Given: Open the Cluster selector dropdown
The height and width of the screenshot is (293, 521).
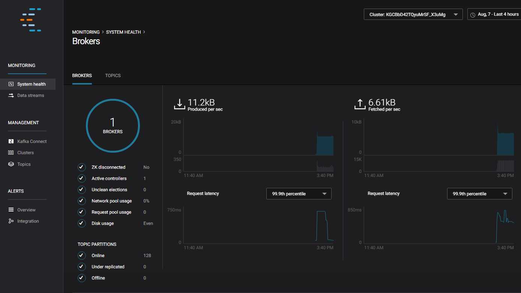Looking at the screenshot, I should pyautogui.click(x=413, y=15).
